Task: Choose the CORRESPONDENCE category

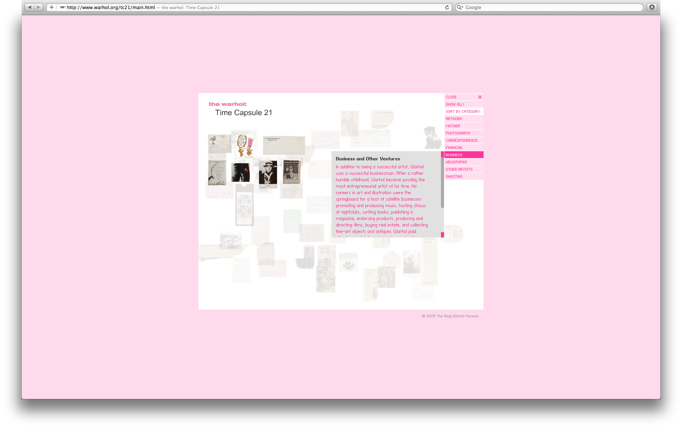Action: point(462,141)
